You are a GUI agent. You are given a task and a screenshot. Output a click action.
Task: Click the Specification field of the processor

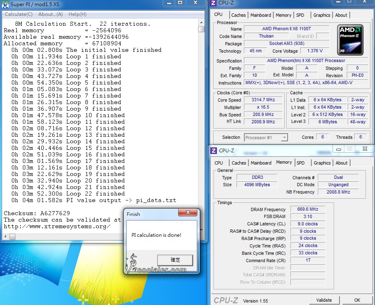tap(306, 61)
